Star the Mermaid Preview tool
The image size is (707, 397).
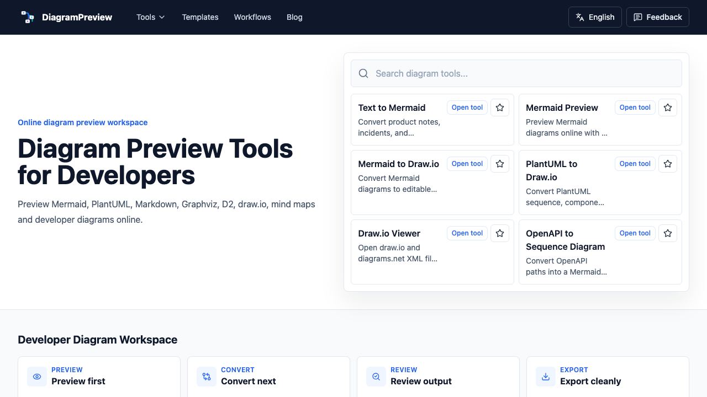pos(668,108)
